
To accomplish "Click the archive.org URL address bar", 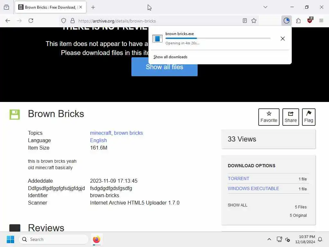I will coord(159,21).
